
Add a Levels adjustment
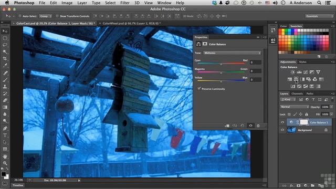pyautogui.click(x=299, y=72)
